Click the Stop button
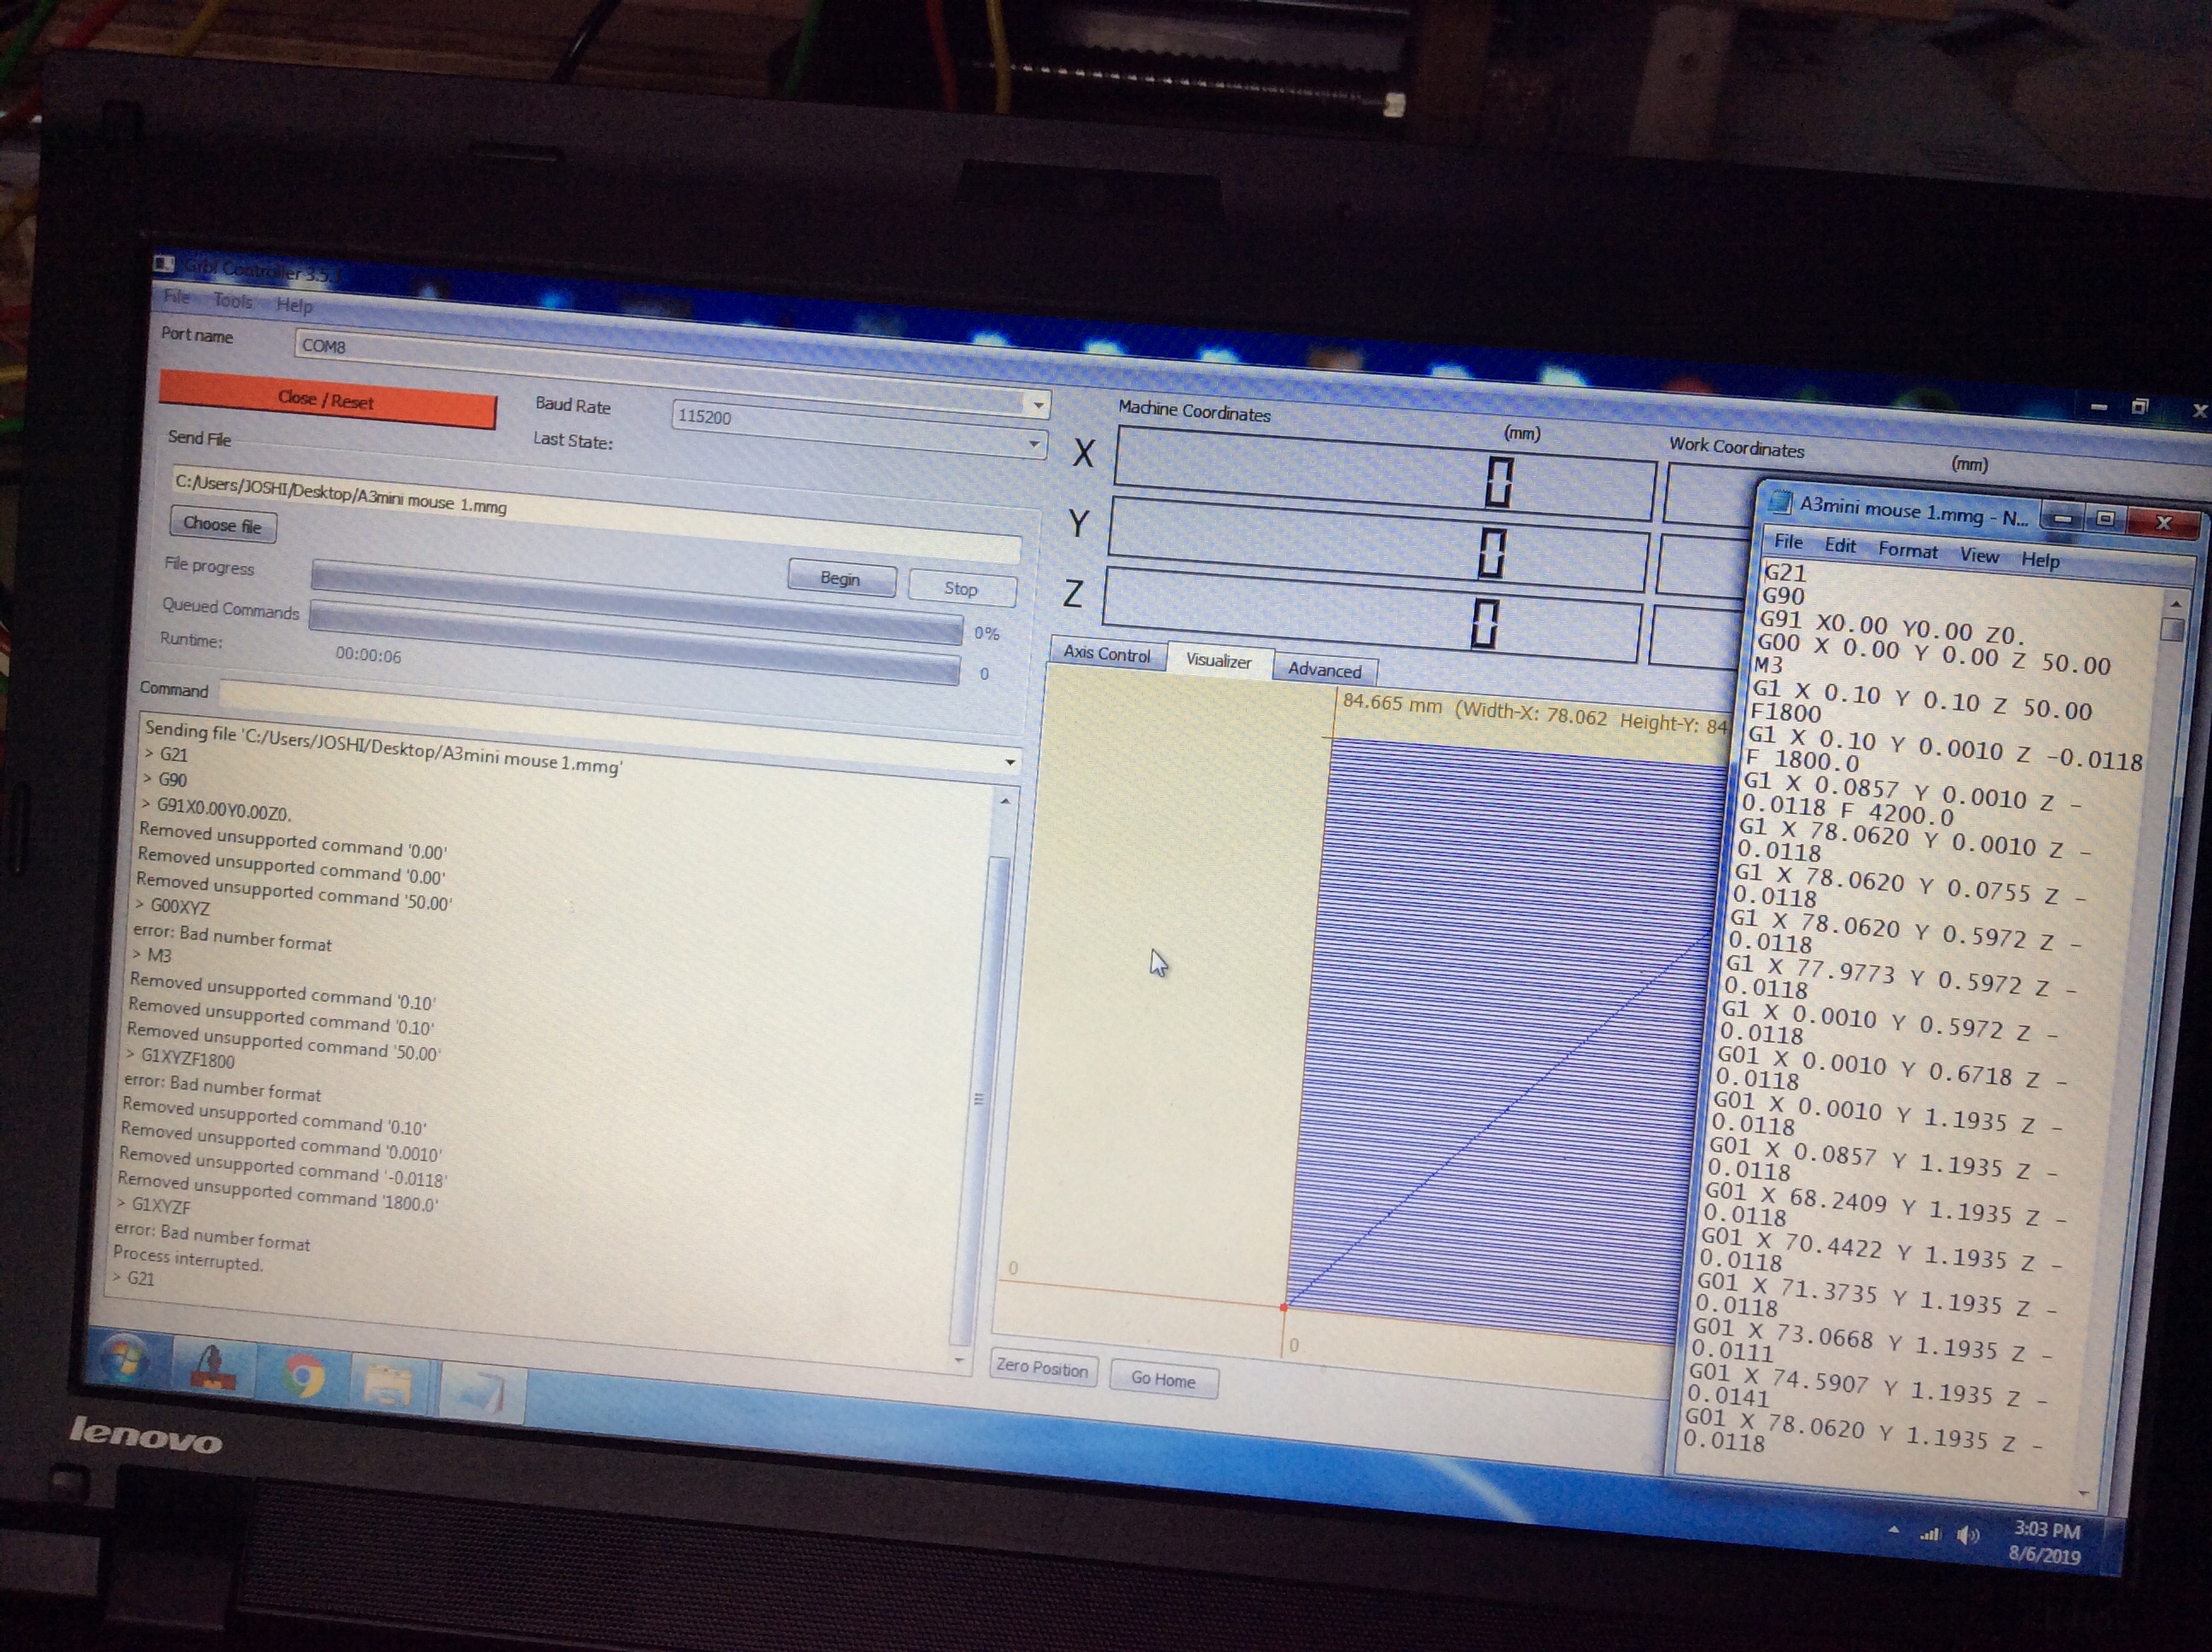The width and height of the screenshot is (2212, 1652). 961,589
